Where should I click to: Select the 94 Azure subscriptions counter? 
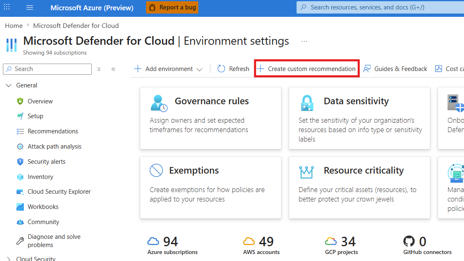pos(172,246)
